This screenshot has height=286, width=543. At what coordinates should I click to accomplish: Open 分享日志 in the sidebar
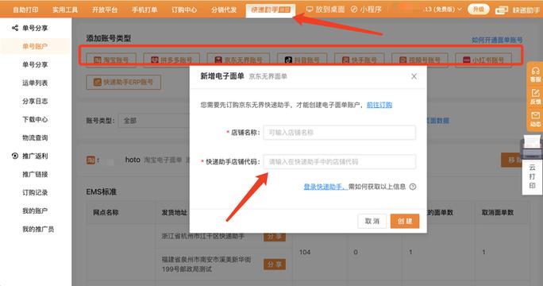(35, 101)
